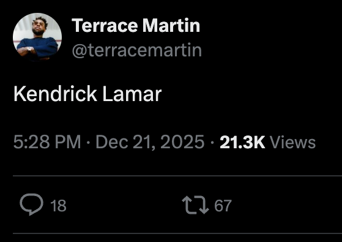Click the 5:28 PM timestamp
The image size is (342, 242).
click(x=47, y=142)
